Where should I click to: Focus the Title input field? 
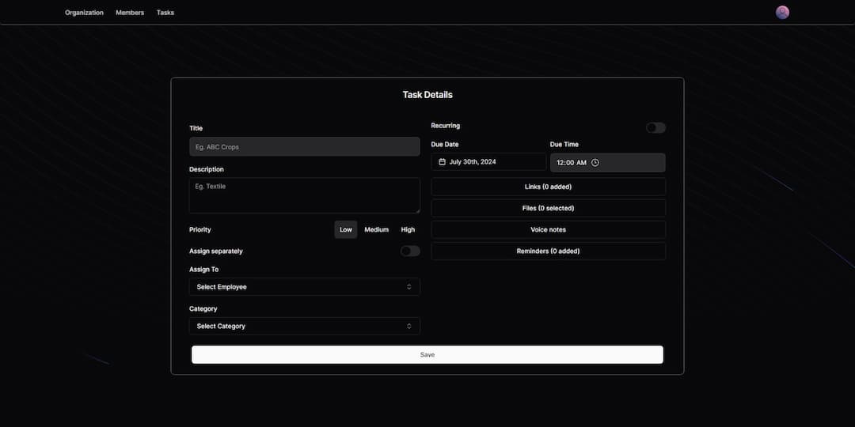304,146
